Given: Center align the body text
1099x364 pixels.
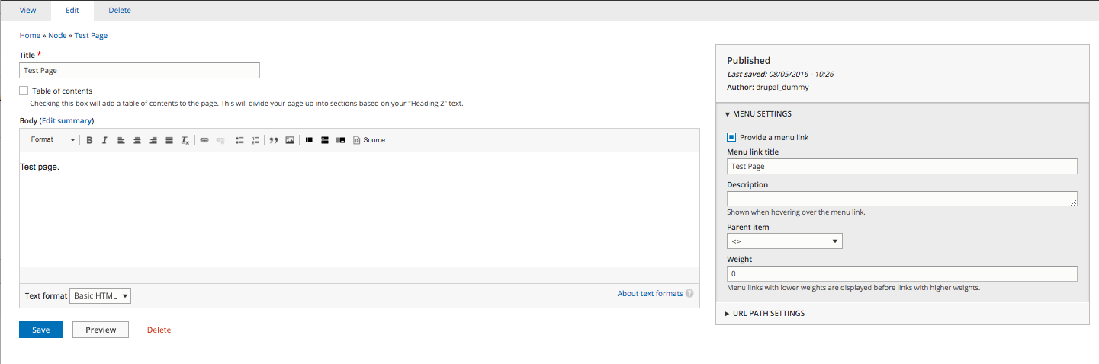Looking at the screenshot, I should coord(137,140).
